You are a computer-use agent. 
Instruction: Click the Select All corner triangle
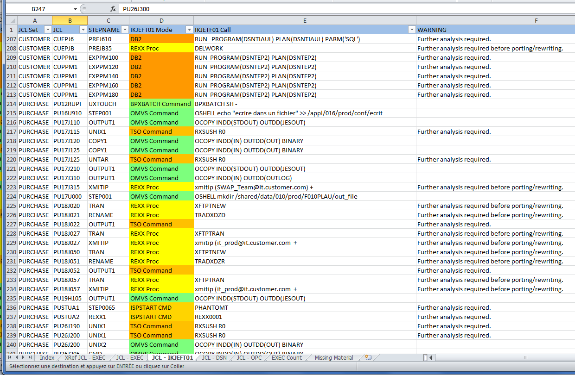pos(11,20)
